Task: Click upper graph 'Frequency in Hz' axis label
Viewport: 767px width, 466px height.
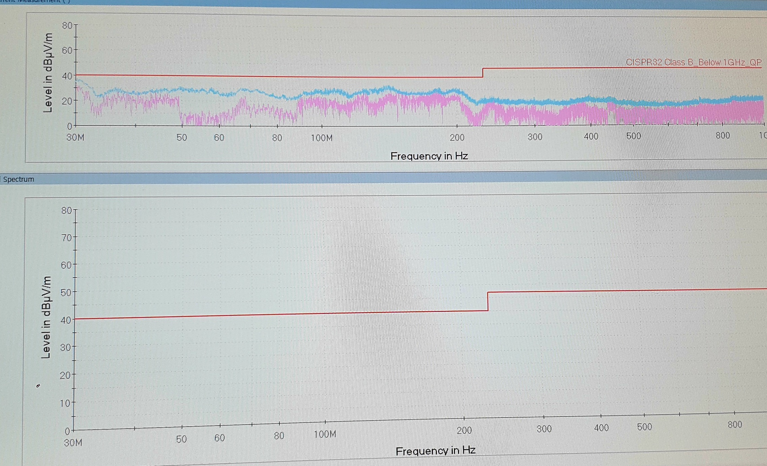Action: pyautogui.click(x=429, y=156)
